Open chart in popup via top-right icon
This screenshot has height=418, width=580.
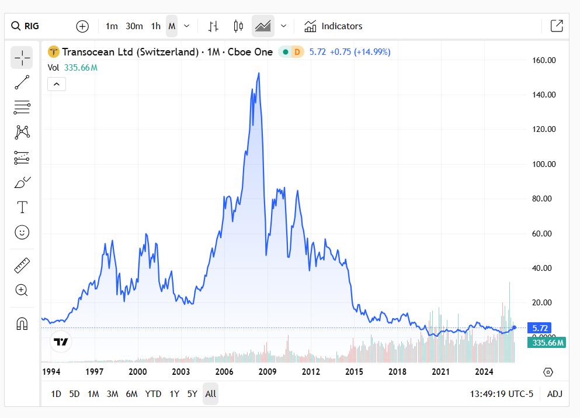click(x=556, y=26)
